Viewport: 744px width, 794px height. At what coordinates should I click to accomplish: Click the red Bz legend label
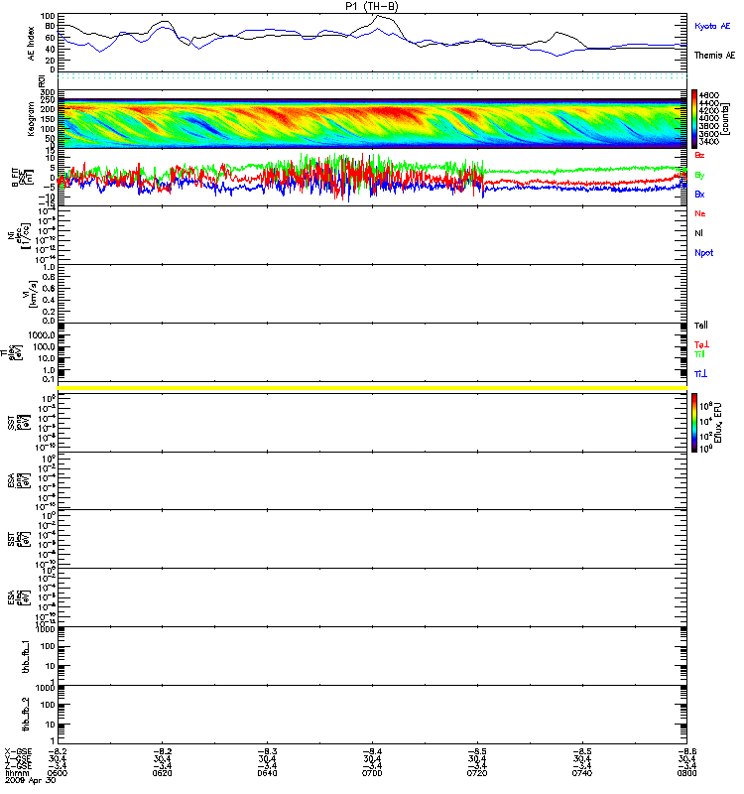(699, 155)
